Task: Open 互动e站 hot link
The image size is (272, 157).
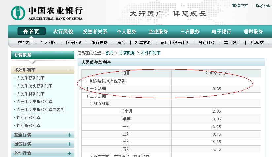Action: [x=257, y=43]
